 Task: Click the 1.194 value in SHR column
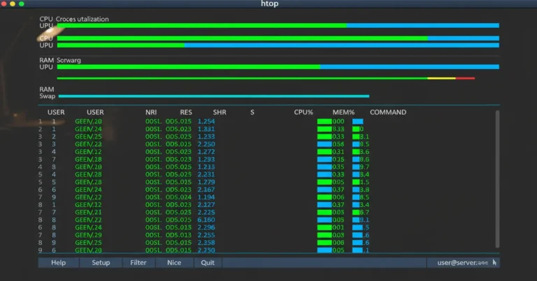tap(206, 197)
